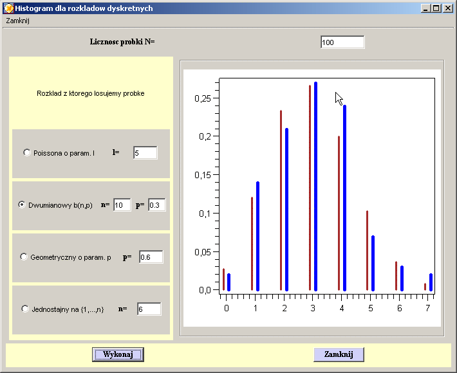This screenshot has height=373, width=457.
Task: Open the Zamknij menu in menu bar
Action: pos(18,21)
